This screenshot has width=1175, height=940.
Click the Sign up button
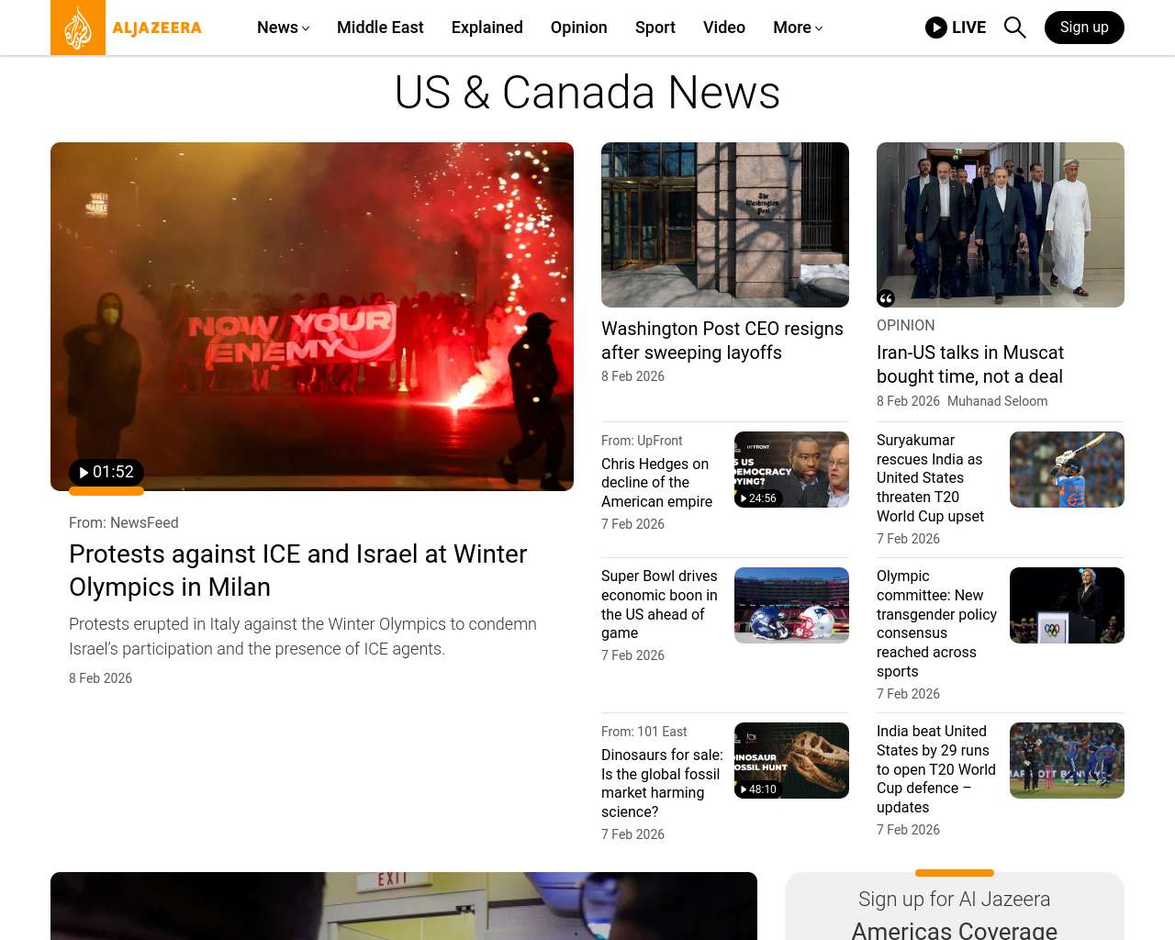coord(1084,28)
